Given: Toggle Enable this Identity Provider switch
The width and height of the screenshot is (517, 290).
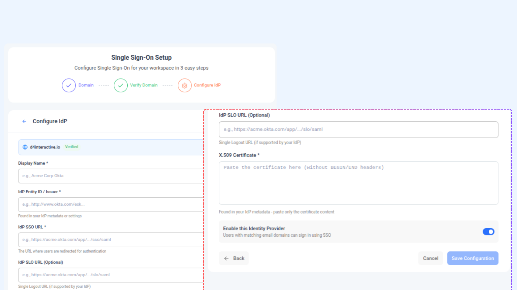Looking at the screenshot, I should (488, 232).
